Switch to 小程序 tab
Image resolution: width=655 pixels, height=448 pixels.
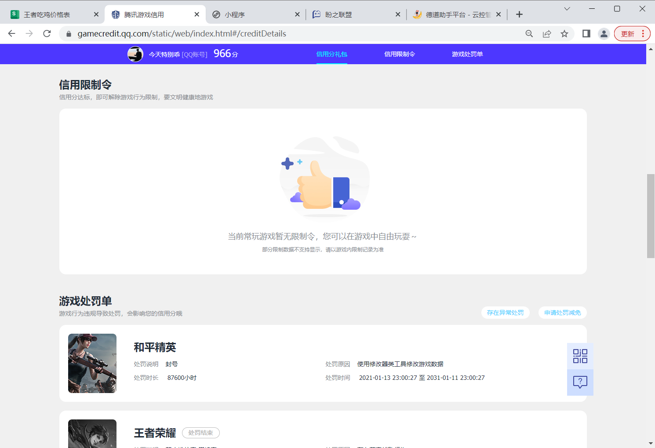coord(235,15)
